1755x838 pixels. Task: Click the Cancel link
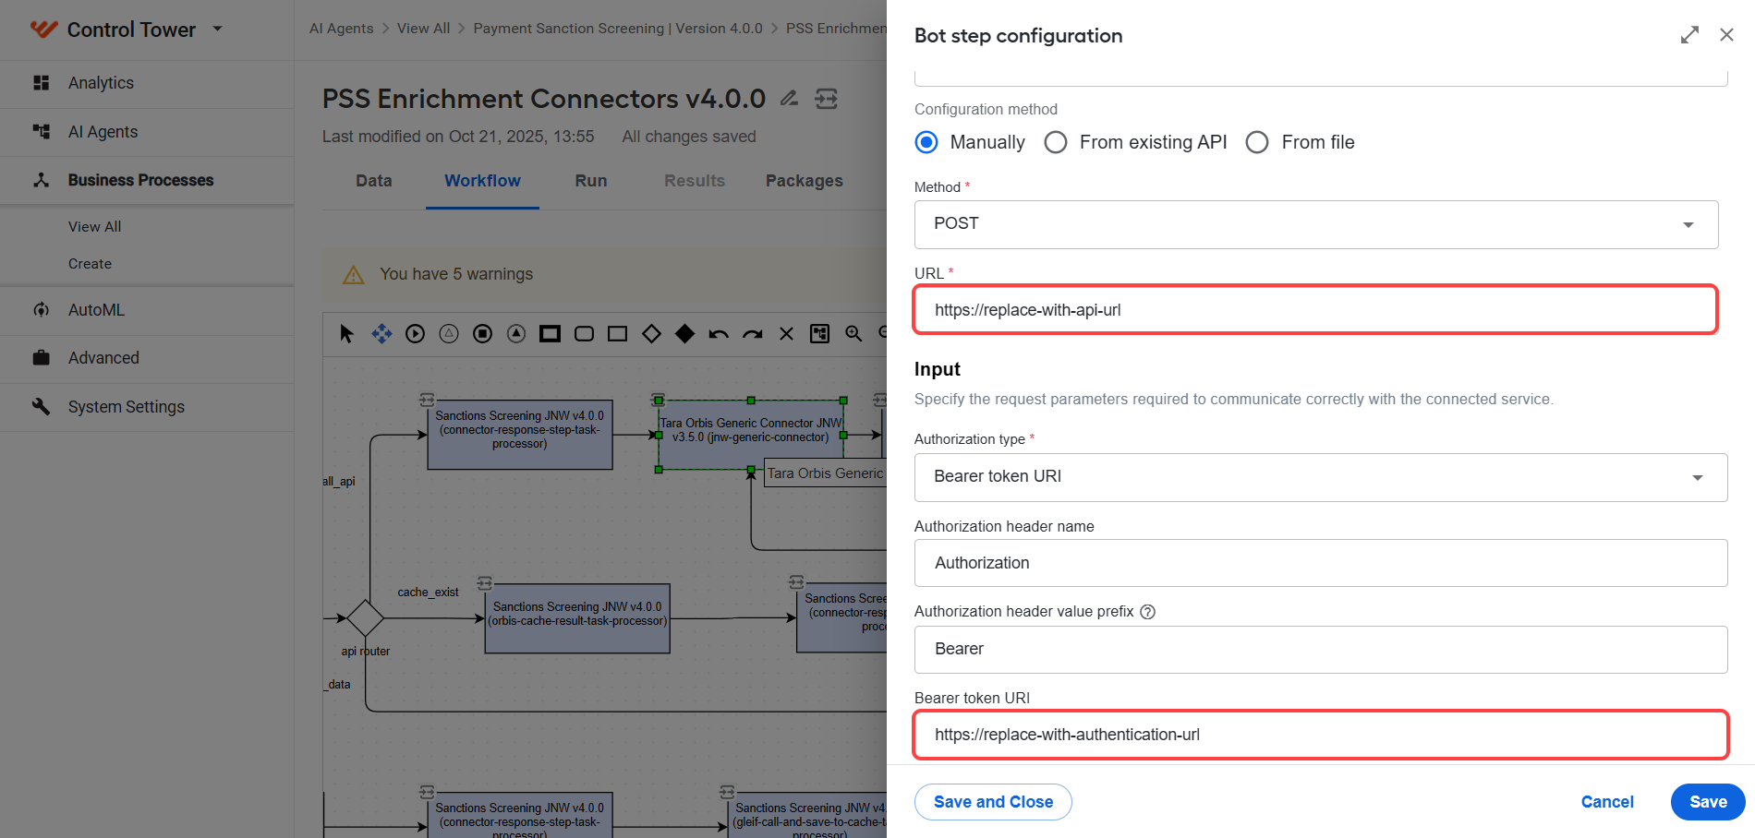[x=1607, y=802]
